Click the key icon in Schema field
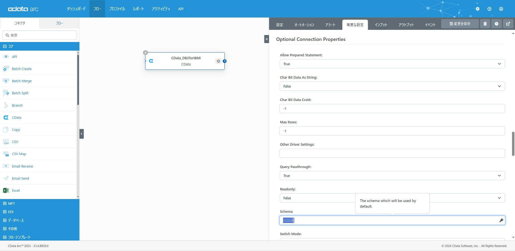This screenshot has height=251, width=515. point(501,220)
